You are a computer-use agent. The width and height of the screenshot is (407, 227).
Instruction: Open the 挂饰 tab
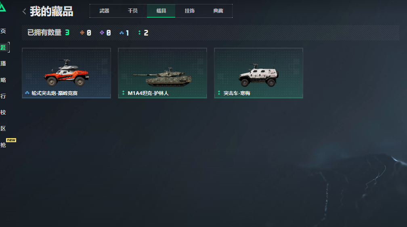click(x=189, y=11)
